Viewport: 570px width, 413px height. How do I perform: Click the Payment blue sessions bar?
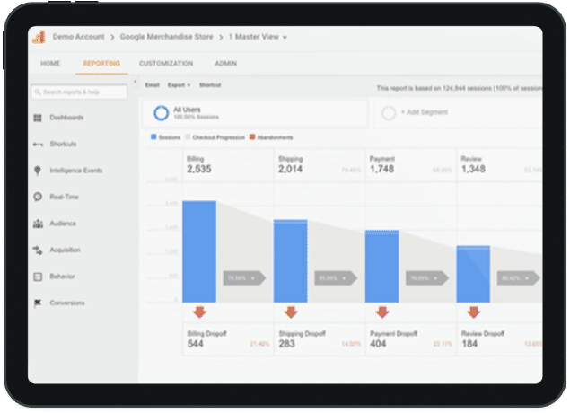coord(382,266)
